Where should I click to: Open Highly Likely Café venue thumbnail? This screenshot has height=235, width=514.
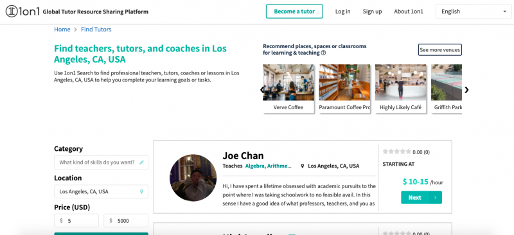tap(400, 82)
